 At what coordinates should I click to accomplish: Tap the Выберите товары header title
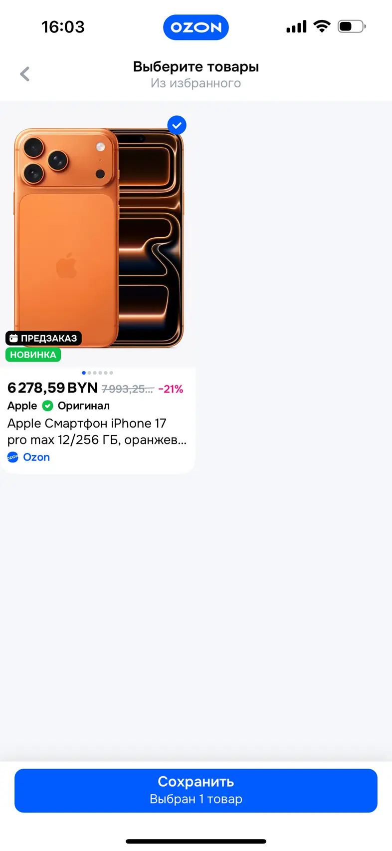pyautogui.click(x=196, y=66)
